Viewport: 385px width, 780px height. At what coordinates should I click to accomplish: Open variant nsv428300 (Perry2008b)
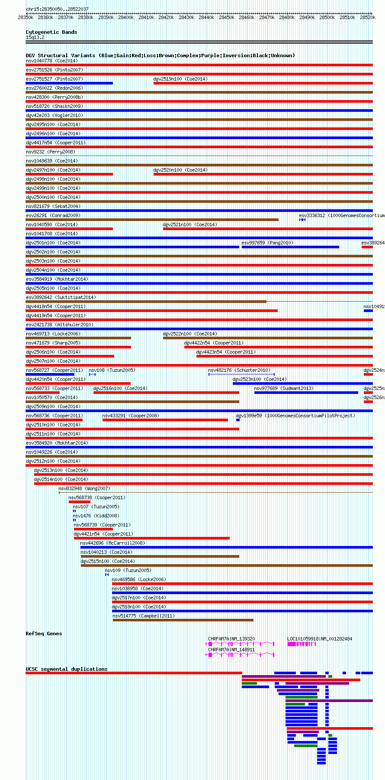(x=55, y=97)
